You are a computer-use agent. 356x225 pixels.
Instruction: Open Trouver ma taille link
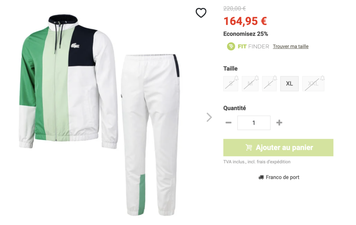291,47
